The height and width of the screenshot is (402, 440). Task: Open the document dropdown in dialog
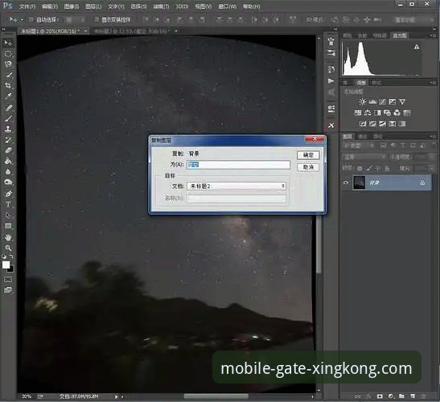[x=236, y=186]
